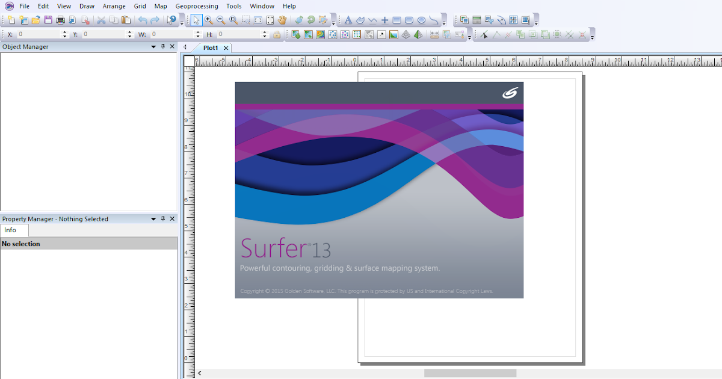Create a new worksheet
Viewport: 722px width, 379px height.
pyautogui.click(x=23, y=20)
